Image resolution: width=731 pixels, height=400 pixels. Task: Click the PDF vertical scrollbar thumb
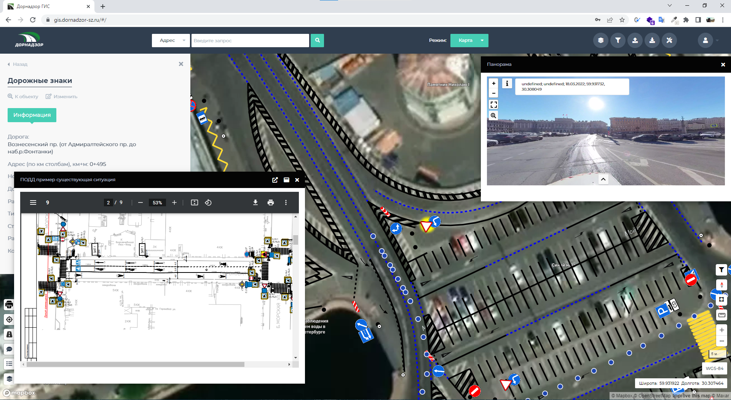(x=295, y=240)
